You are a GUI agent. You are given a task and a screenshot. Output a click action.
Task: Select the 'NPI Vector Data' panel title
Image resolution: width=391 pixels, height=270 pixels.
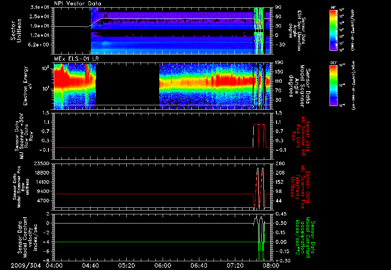pyautogui.click(x=78, y=3)
